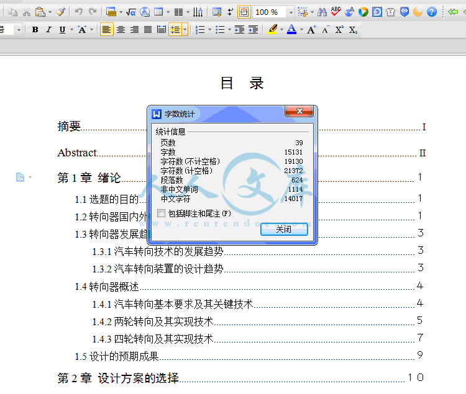Open the line spacing dropdown arrow
The height and width of the screenshot is (394, 466).
pyautogui.click(x=185, y=30)
